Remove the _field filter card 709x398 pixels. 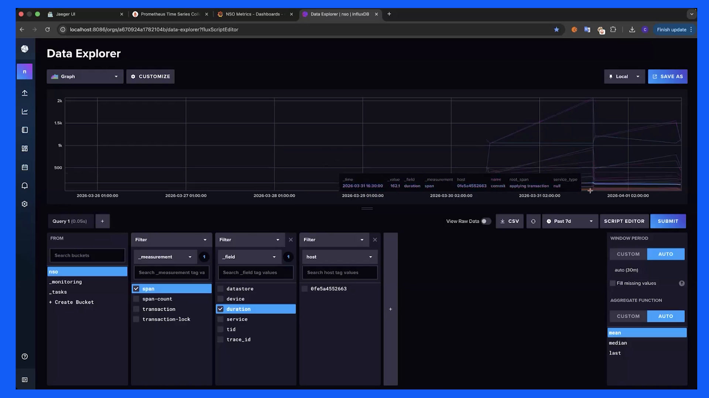point(291,240)
